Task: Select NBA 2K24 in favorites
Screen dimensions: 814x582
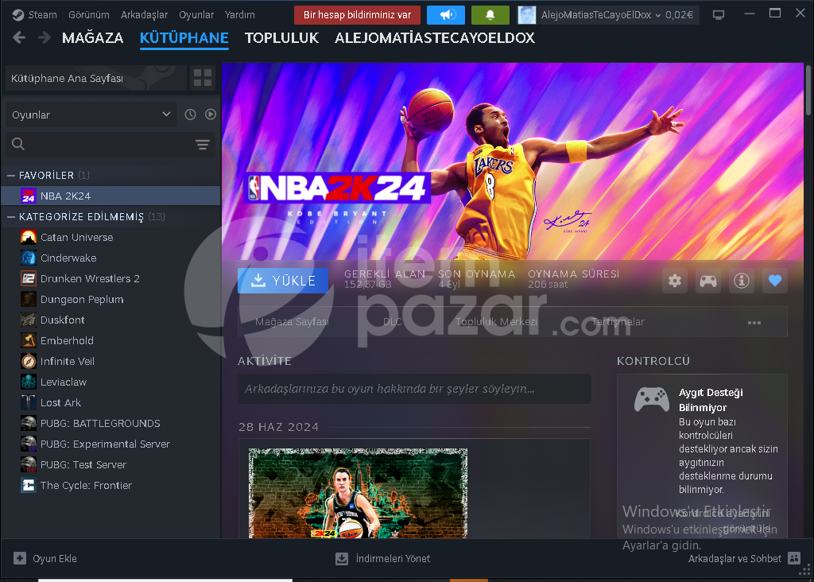Action: coord(110,196)
